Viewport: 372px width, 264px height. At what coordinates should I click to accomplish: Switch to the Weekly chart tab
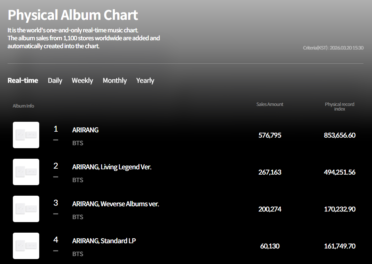(82, 81)
